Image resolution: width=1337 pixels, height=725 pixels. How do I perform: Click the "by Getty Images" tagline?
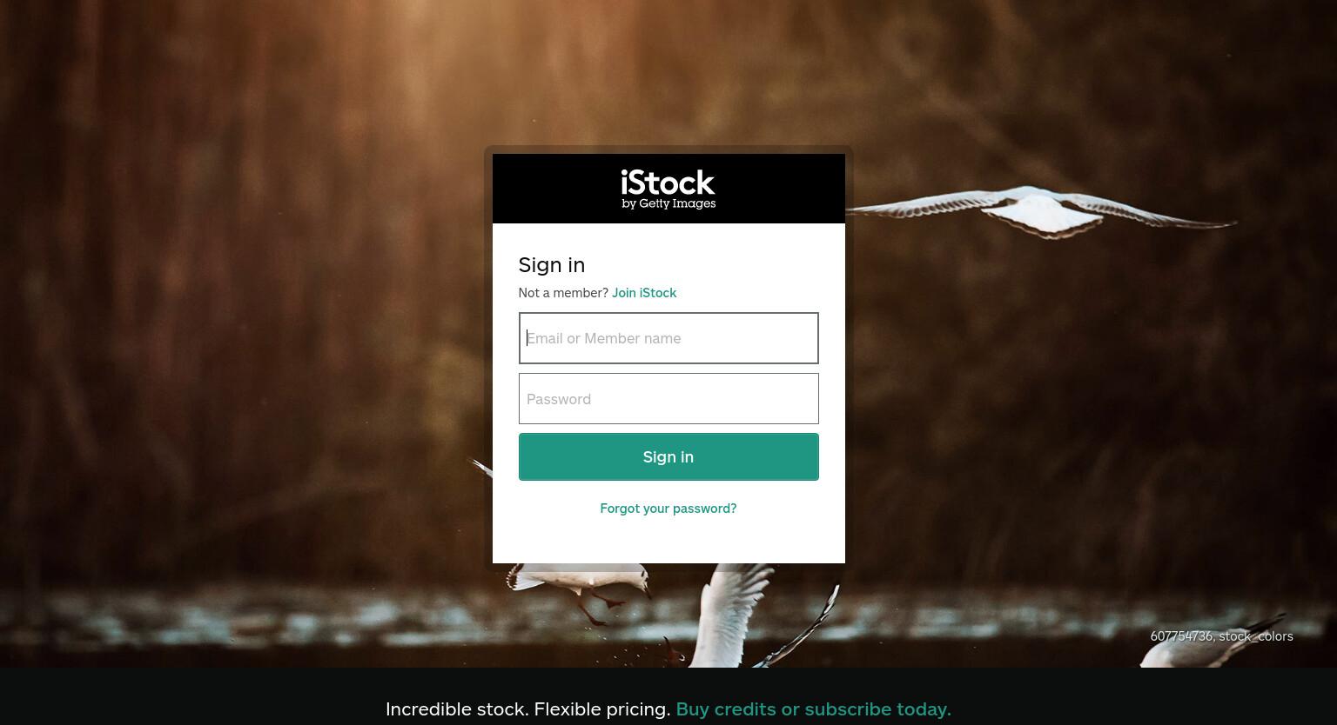(x=668, y=204)
